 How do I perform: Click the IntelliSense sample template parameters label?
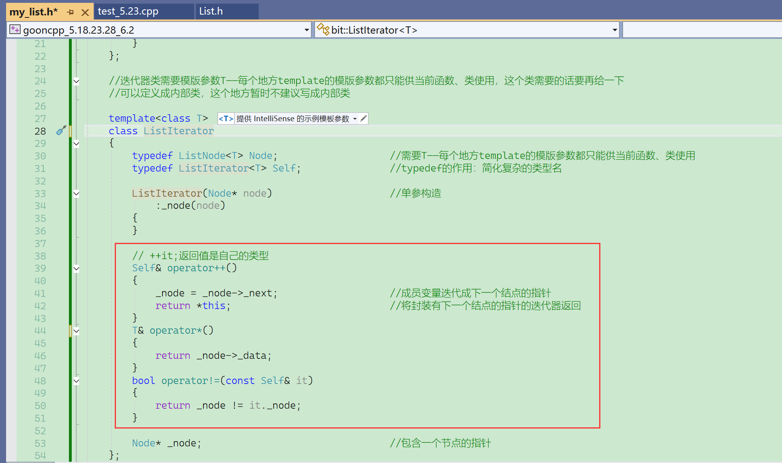click(293, 118)
